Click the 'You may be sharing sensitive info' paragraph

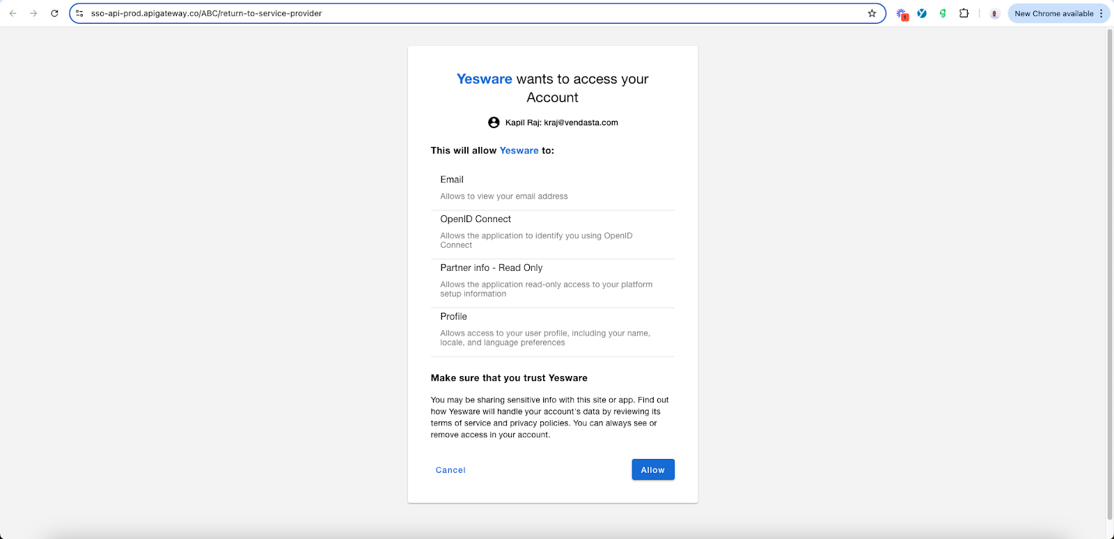tap(550, 417)
